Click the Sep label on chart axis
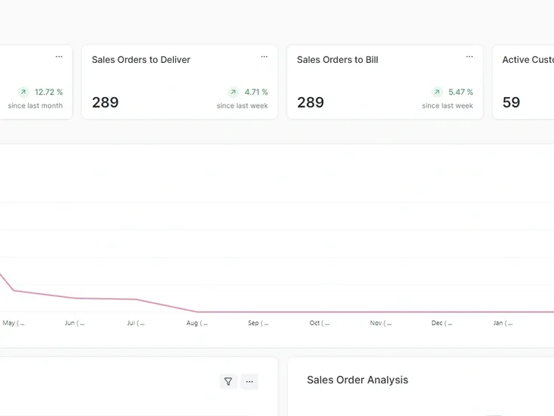The image size is (554, 416). (258, 323)
